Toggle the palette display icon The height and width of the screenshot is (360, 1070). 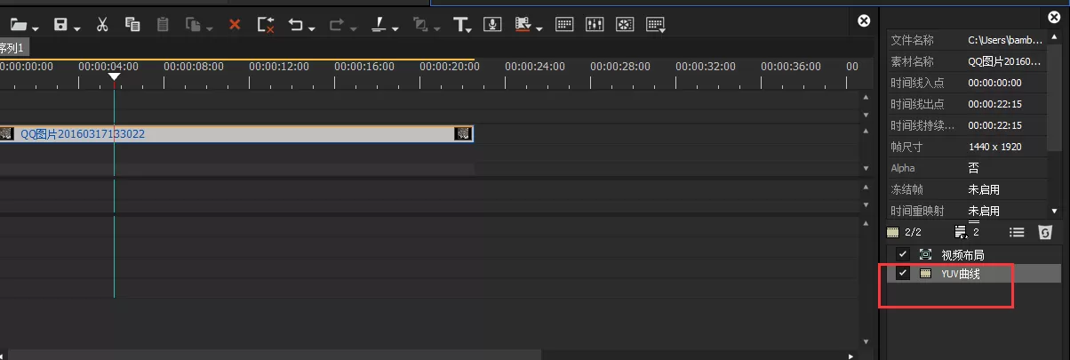(x=656, y=25)
